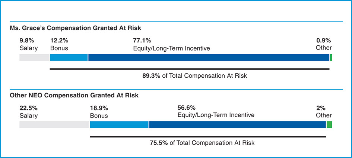This screenshot has width=352, height=158.
Task: Select Ms. Grace's green Other segment
Action: (331, 58)
